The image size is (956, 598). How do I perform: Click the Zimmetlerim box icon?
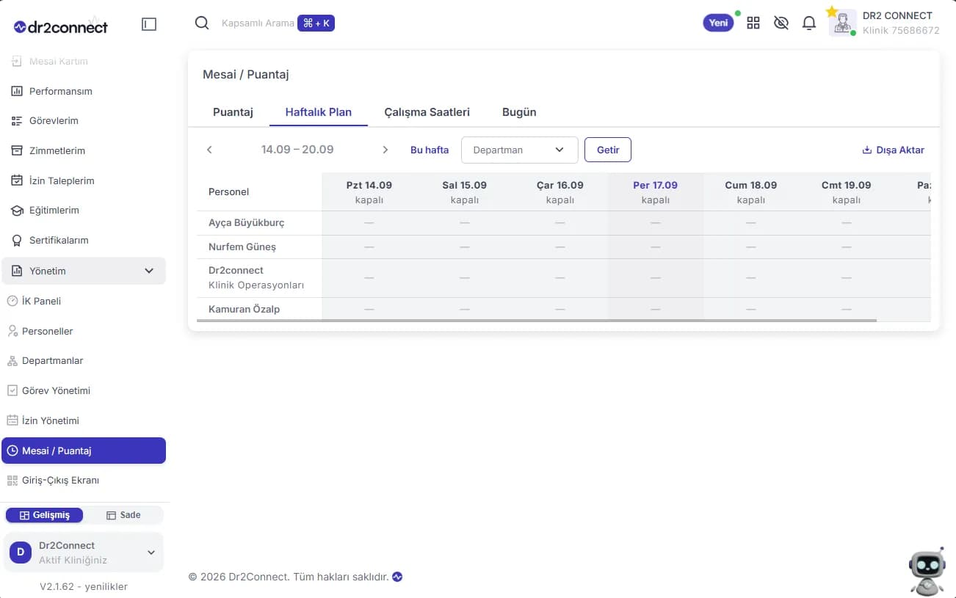tap(17, 150)
